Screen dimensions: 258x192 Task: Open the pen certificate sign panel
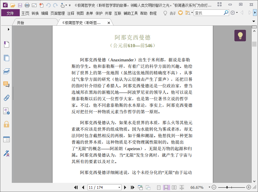pos(6,153)
